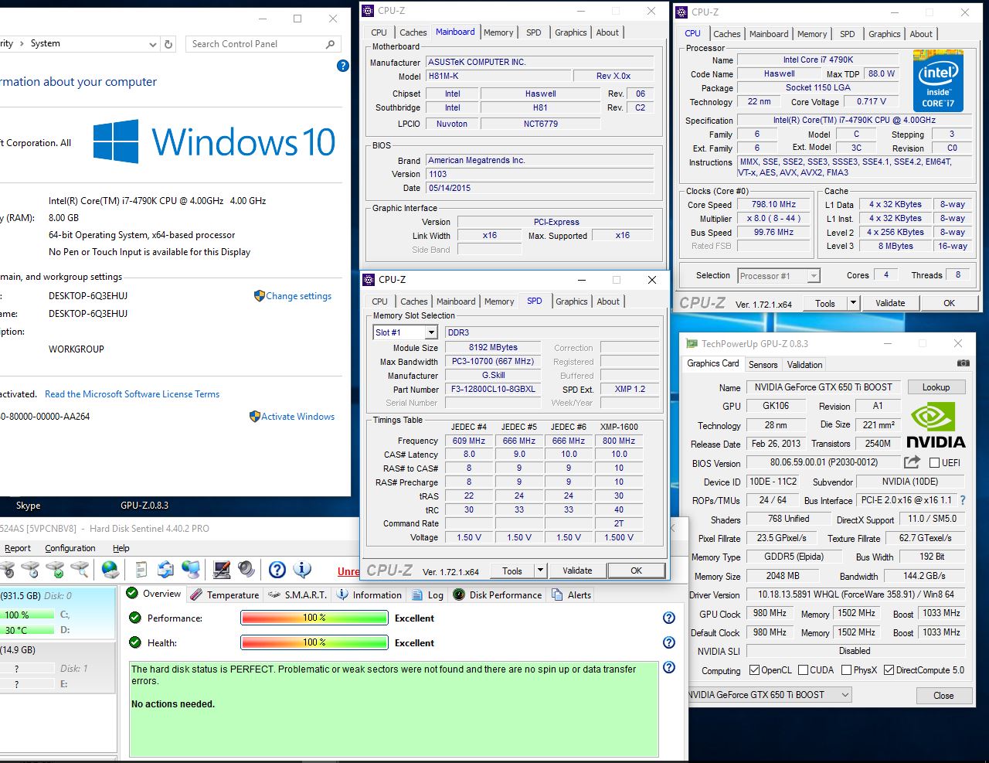Click the bus interface question mark icon

click(x=963, y=500)
